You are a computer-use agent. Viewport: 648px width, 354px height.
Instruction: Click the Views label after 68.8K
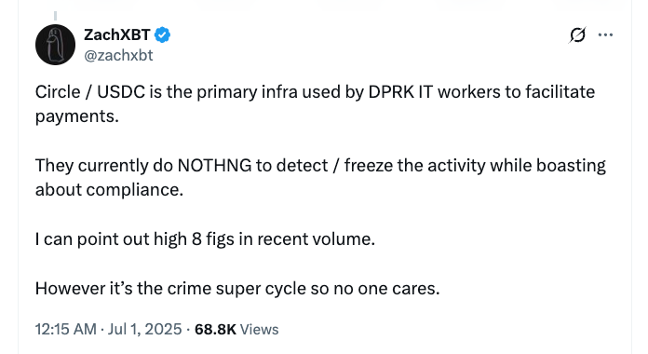(x=259, y=329)
